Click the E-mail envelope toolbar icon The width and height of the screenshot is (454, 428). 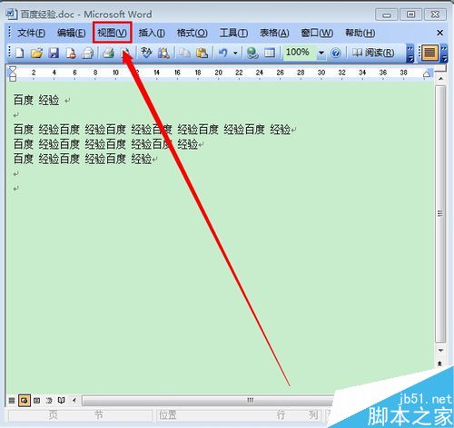(x=88, y=53)
